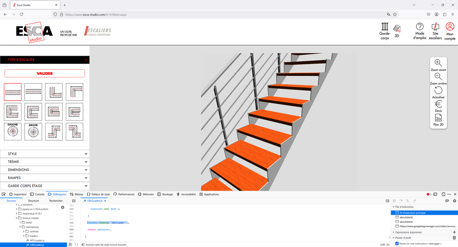Expand the build folder
Screen dimensions: 458x247
coord(20,222)
